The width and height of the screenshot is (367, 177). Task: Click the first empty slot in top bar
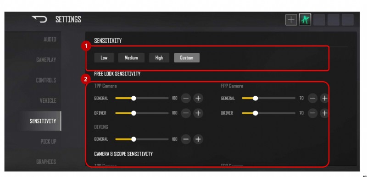319,20
